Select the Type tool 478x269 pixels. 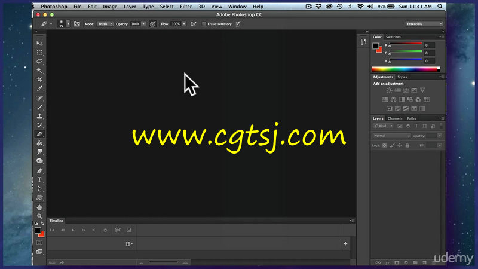tap(39, 180)
